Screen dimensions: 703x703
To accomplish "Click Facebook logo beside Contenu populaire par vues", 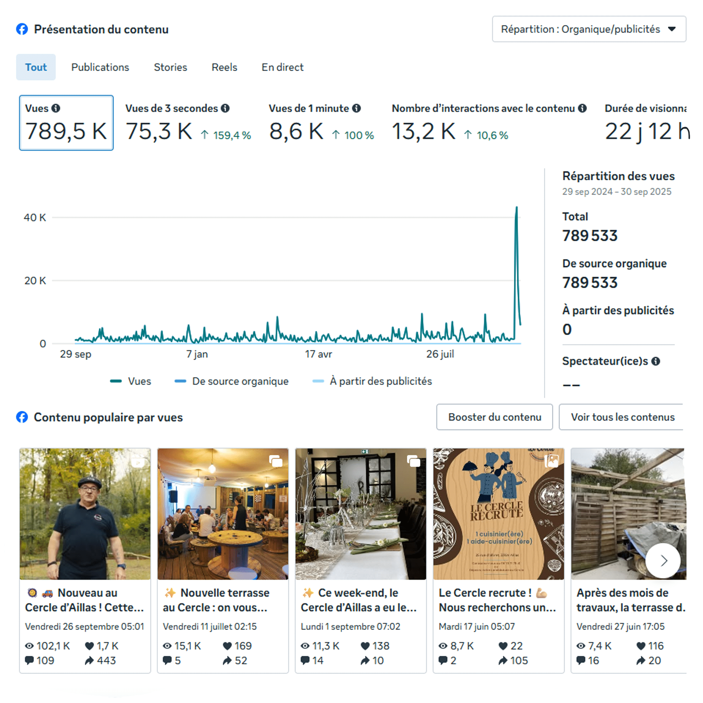I will point(22,417).
